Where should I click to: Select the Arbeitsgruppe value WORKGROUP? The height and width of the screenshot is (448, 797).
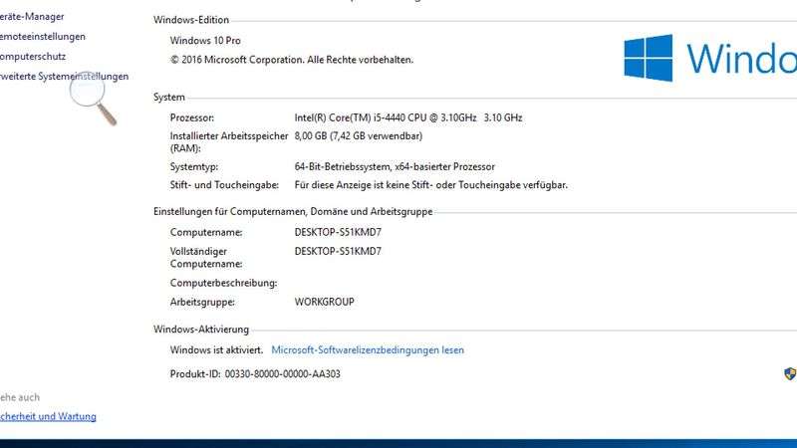(x=325, y=302)
